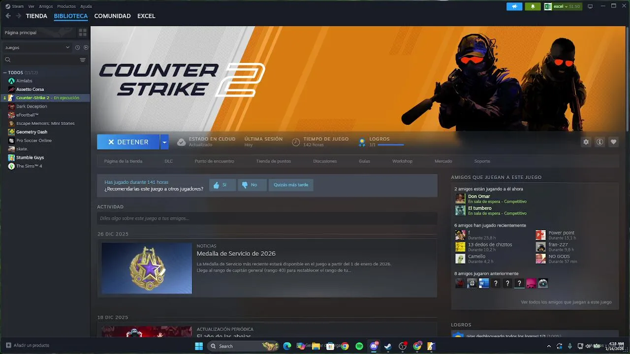This screenshot has width=630, height=354.
Task: Open the Ayuda menu
Action: click(x=86, y=6)
